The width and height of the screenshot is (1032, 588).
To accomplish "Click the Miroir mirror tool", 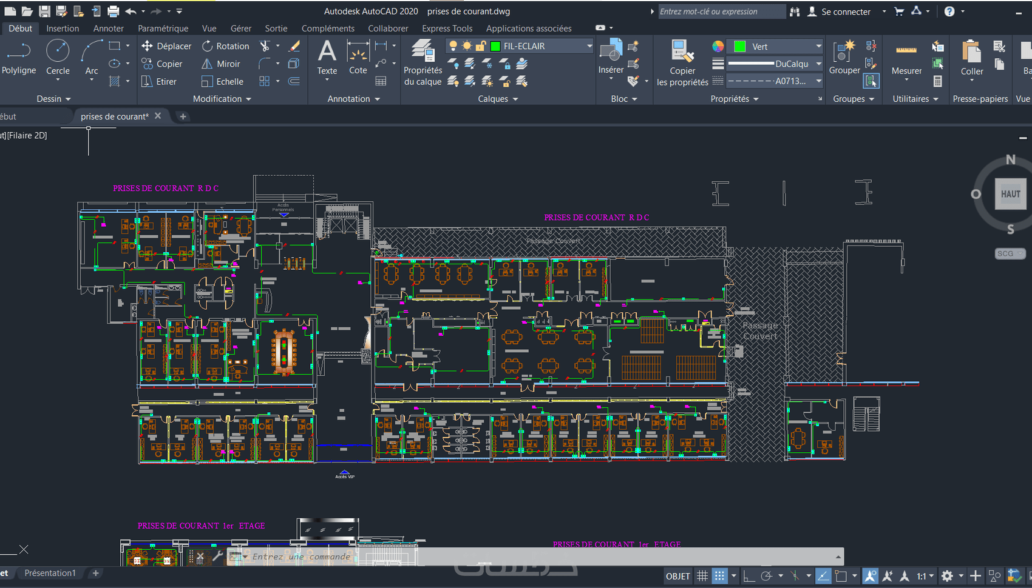I will click(221, 64).
